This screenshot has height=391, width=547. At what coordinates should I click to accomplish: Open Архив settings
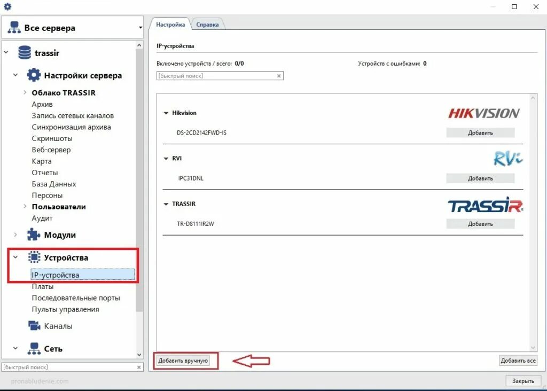tap(42, 104)
